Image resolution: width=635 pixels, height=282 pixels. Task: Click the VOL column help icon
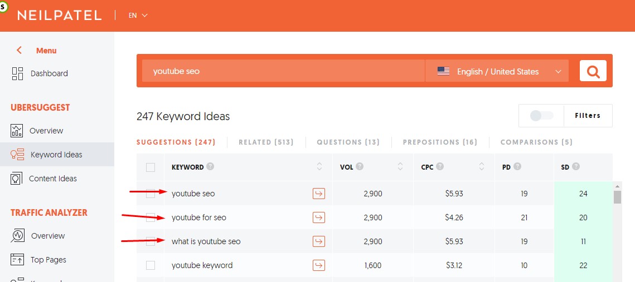360,166
